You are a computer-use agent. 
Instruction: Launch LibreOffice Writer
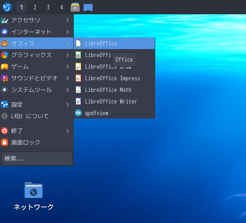115,101
